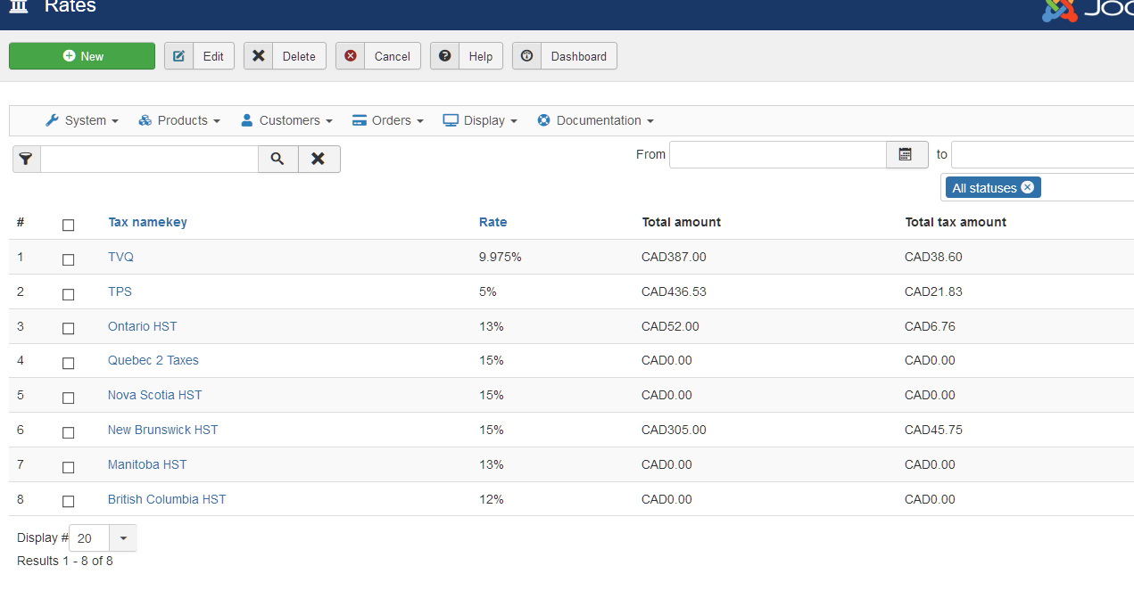The height and width of the screenshot is (607, 1134).
Task: Expand the Display # dropdown
Action: [x=123, y=538]
